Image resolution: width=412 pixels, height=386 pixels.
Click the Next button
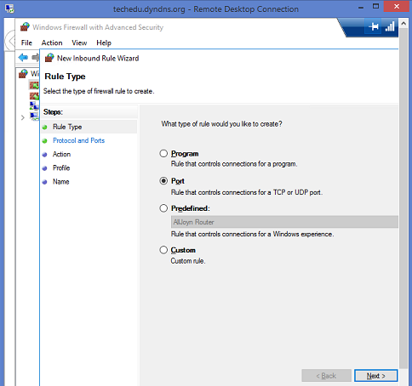tap(376, 376)
